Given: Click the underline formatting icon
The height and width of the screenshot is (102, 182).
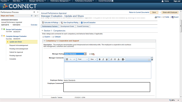Looking at the screenshot, I should 107,59.
